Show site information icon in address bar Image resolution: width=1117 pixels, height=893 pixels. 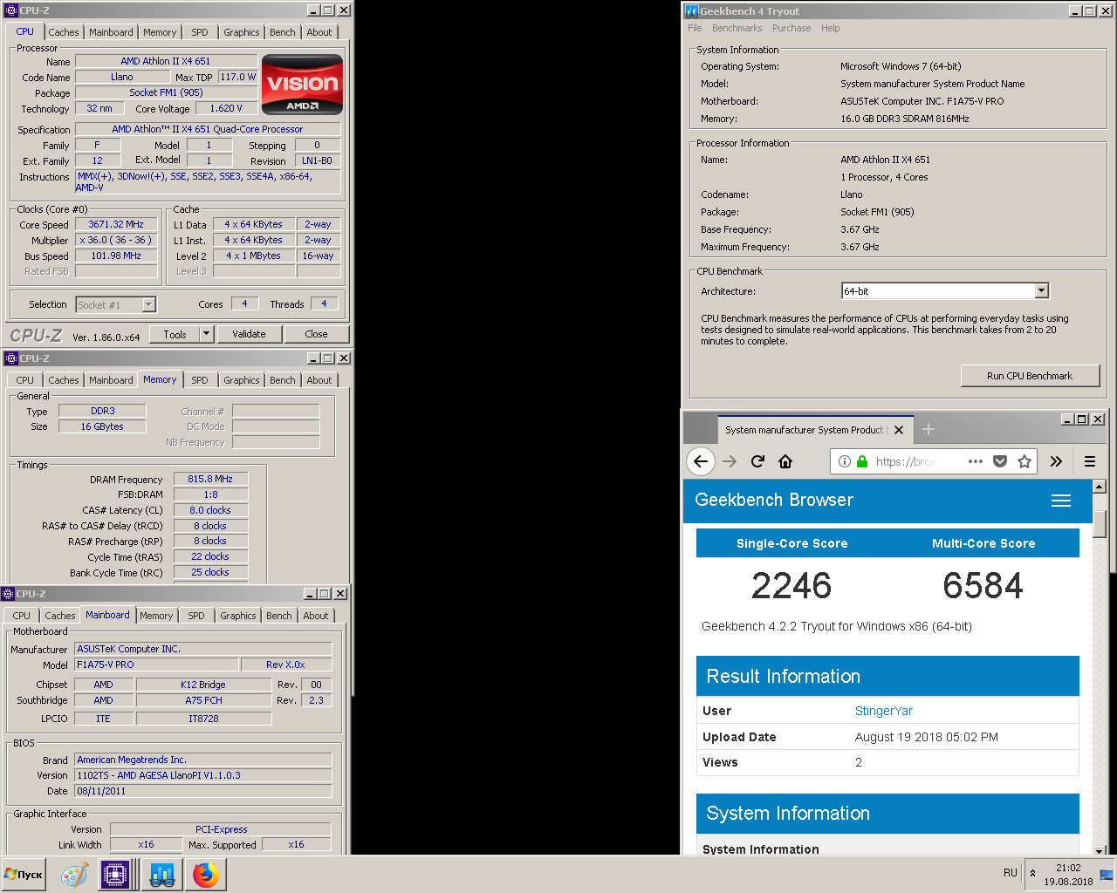845,461
